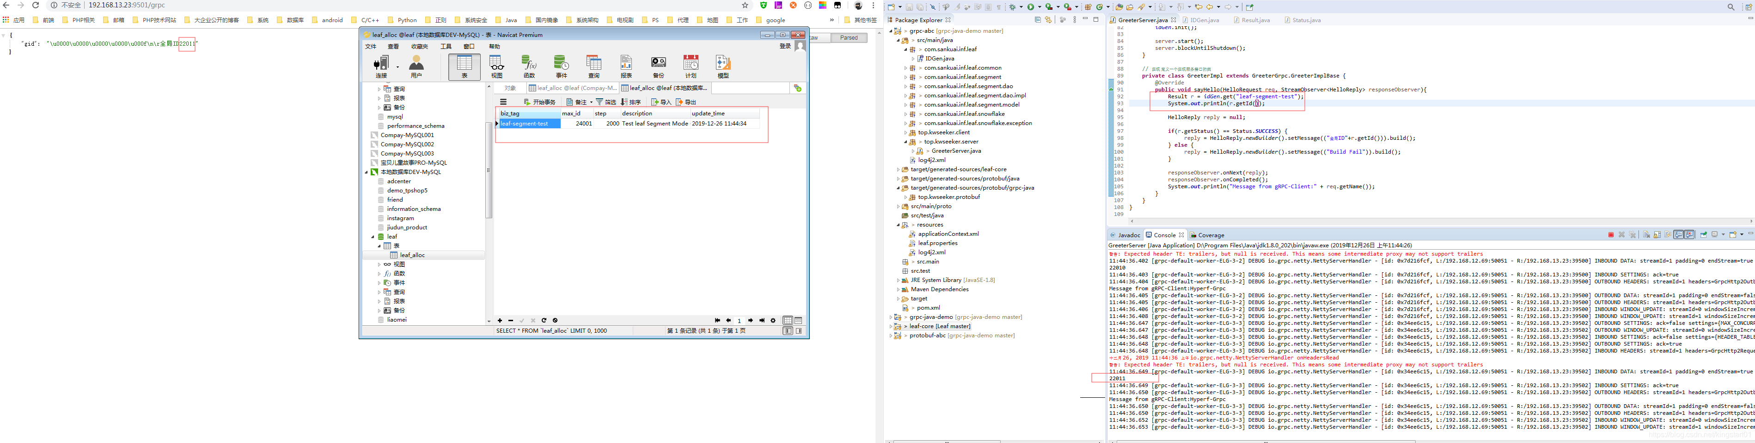Click the refresh icon below the table grid

[x=544, y=321]
